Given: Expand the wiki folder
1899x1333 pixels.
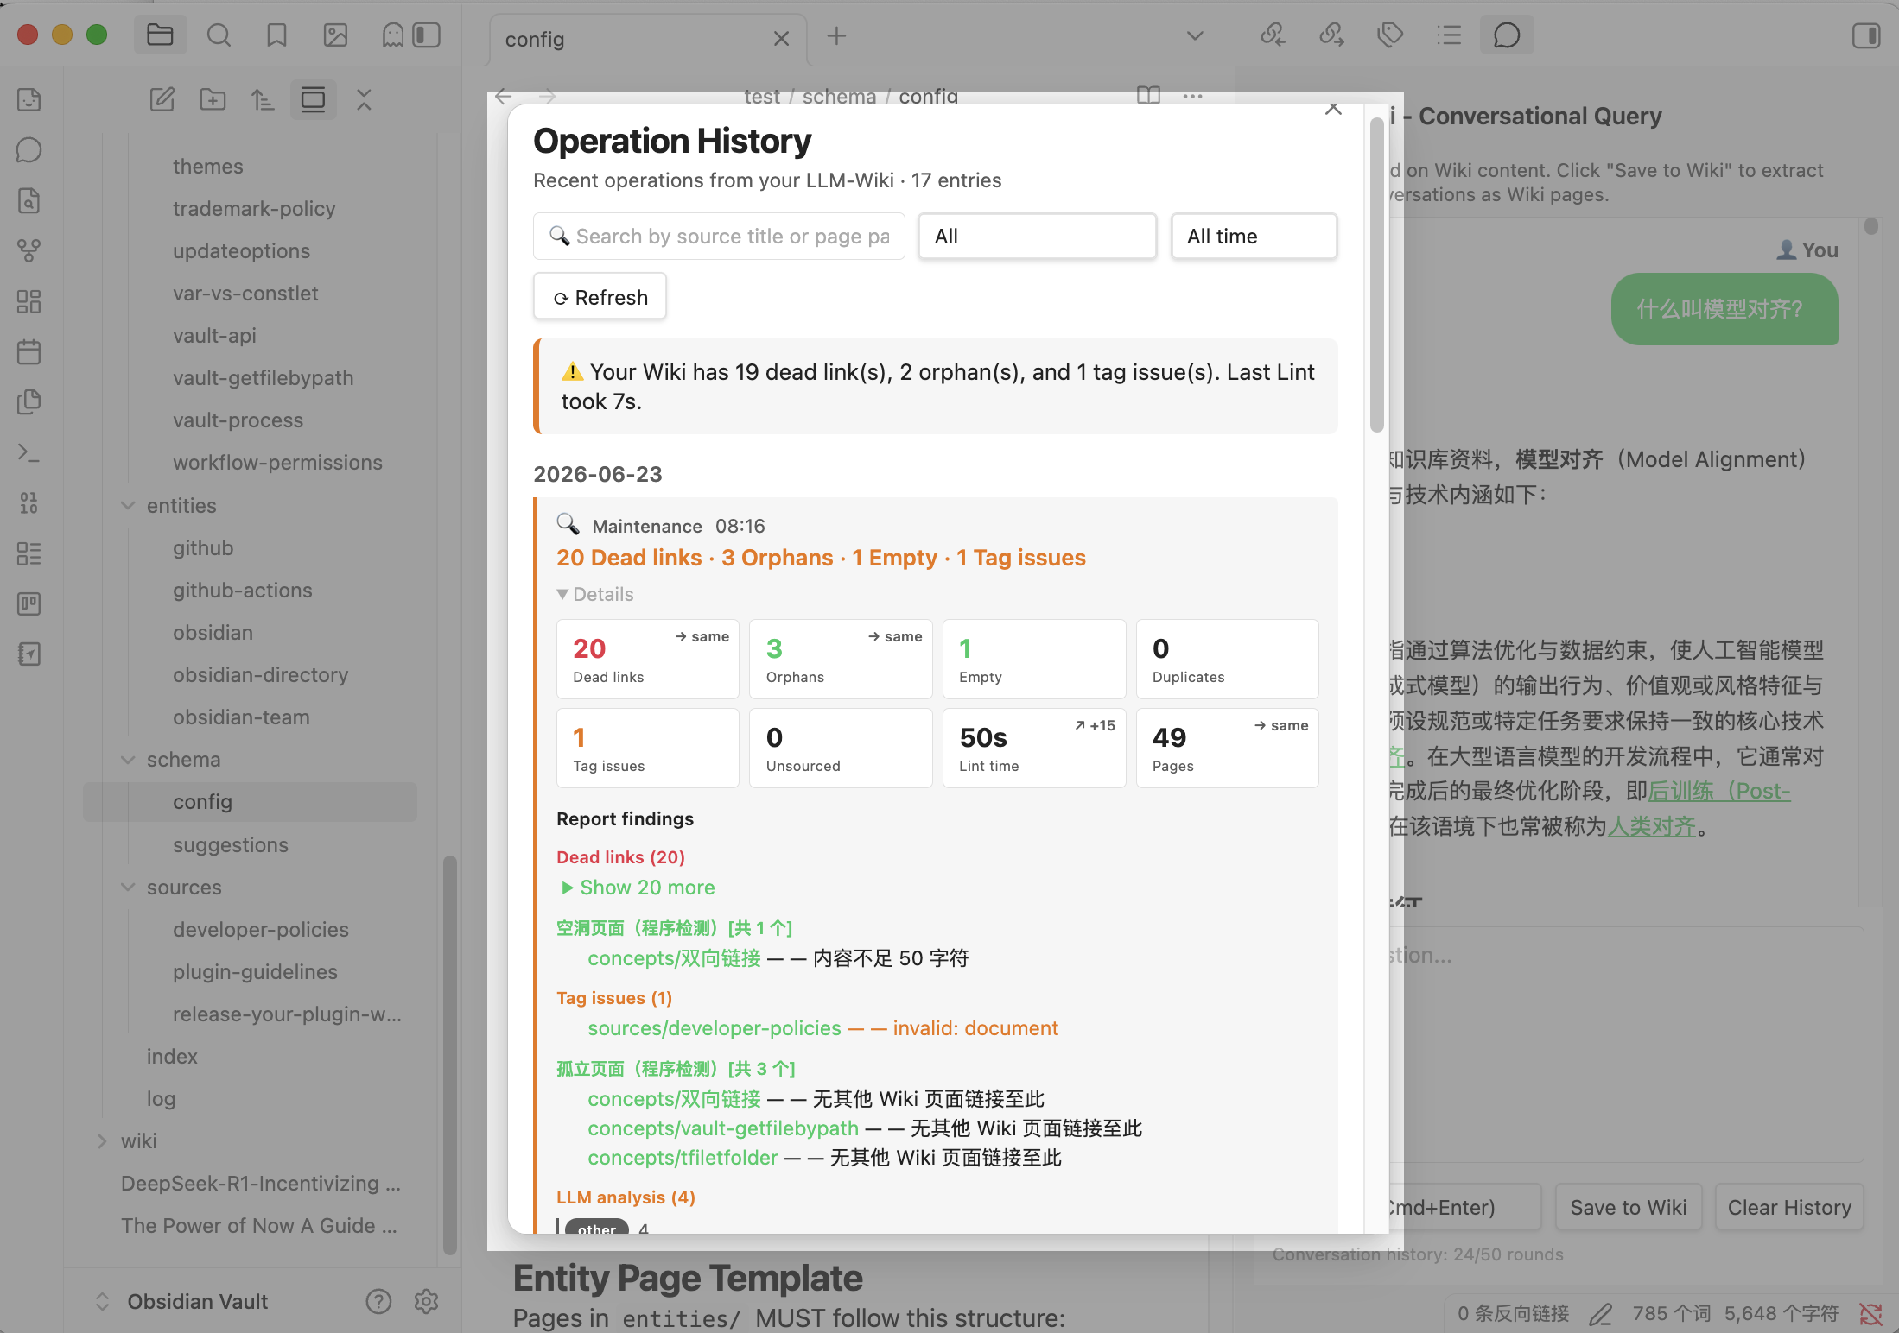Looking at the screenshot, I should pyautogui.click(x=102, y=1141).
